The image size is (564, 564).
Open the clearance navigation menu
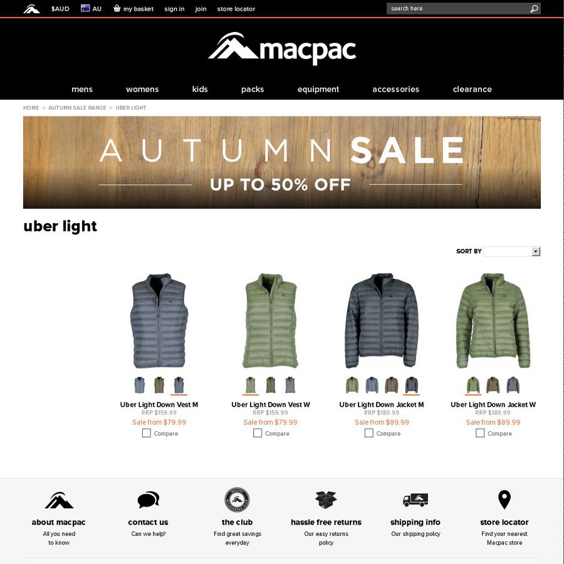coord(473,89)
